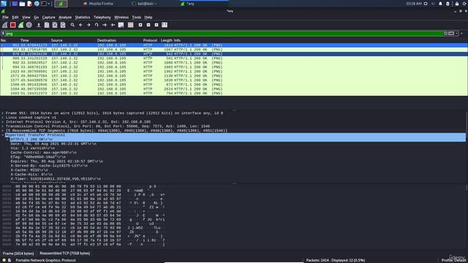Start a new capture with shark fin icon
This screenshot has width=468, height=263.
point(5,25)
